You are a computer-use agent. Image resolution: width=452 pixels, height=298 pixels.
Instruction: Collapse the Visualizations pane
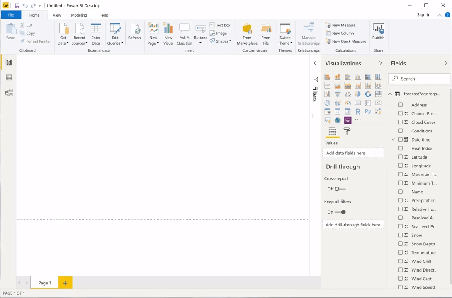coord(380,63)
